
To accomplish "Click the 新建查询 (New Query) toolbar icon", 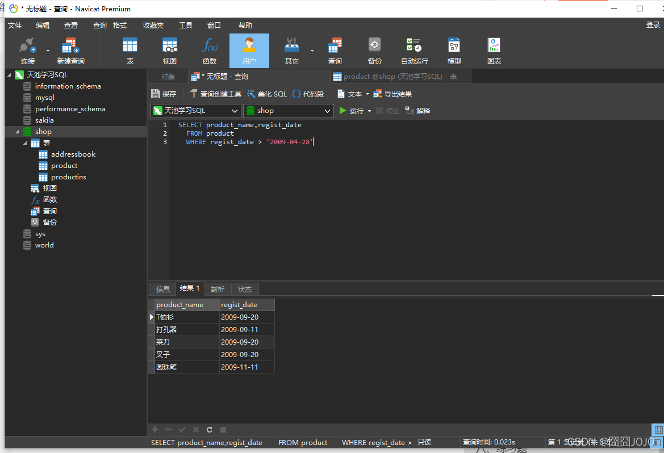I will (71, 51).
